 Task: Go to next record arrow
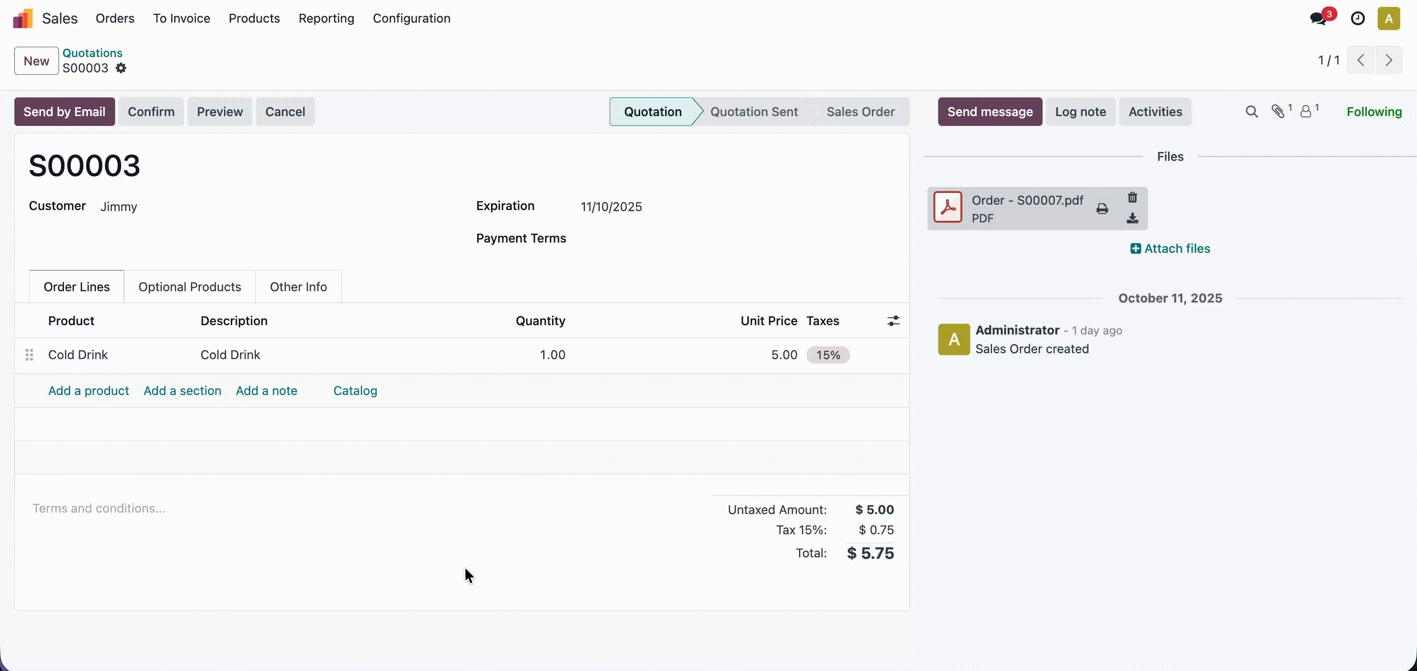(1388, 61)
